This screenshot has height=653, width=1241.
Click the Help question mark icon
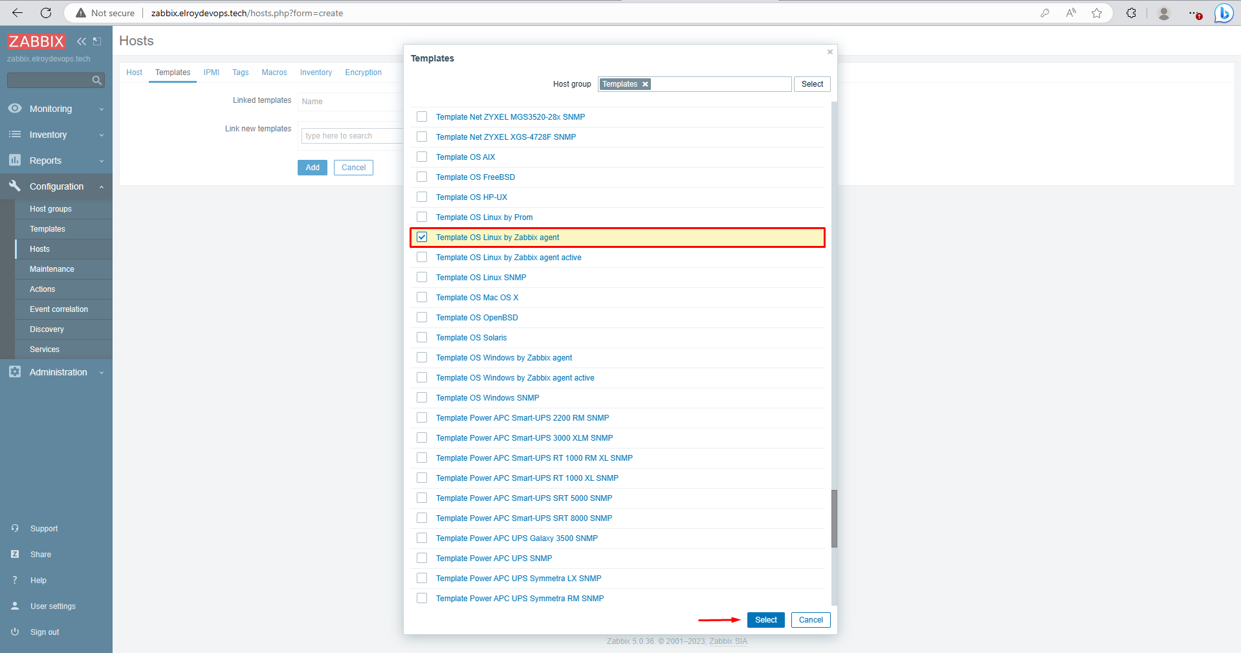15,581
